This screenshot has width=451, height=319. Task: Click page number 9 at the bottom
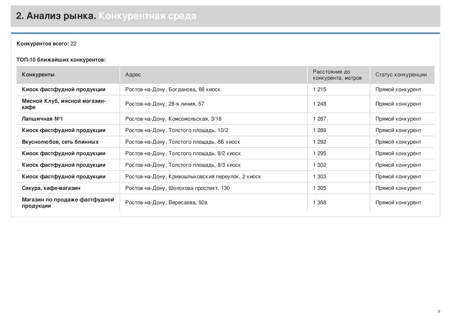click(439, 311)
